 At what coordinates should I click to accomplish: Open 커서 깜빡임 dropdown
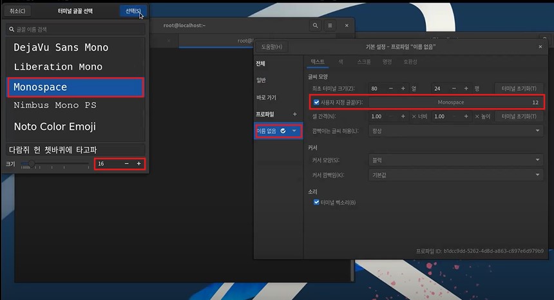coord(455,175)
